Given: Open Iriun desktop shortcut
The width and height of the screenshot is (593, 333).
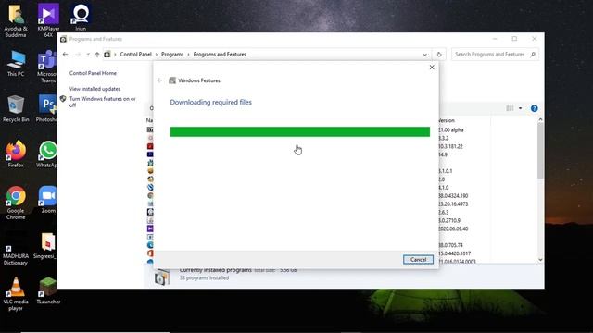Looking at the screenshot, I should [x=81, y=18].
